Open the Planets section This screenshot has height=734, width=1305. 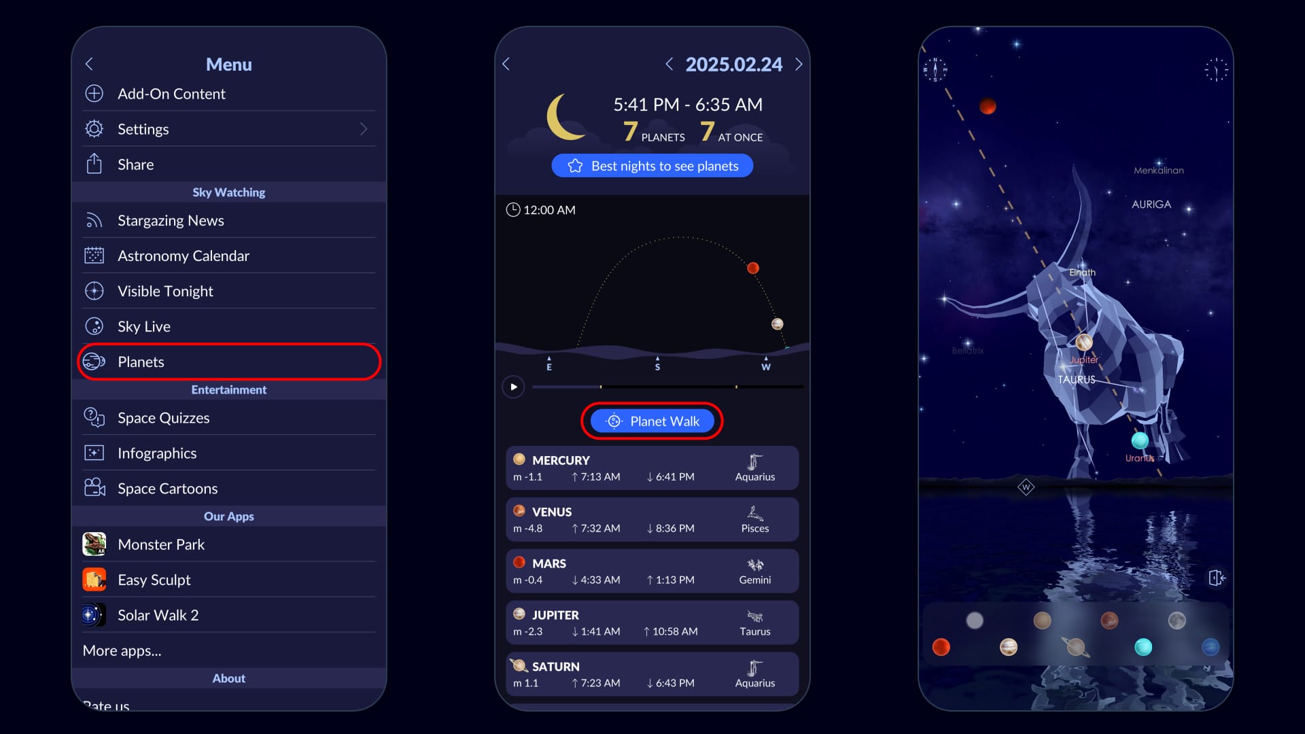(228, 361)
